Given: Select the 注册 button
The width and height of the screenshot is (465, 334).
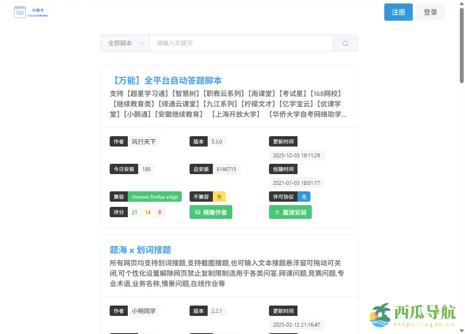Looking at the screenshot, I should (398, 12).
